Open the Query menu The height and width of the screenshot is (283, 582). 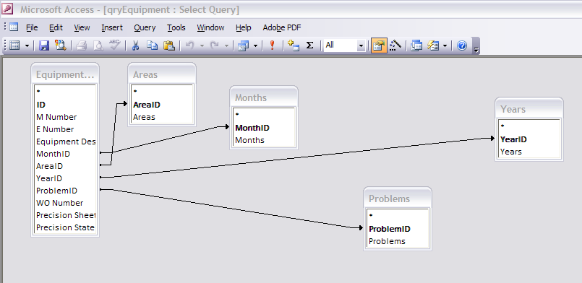pos(145,27)
